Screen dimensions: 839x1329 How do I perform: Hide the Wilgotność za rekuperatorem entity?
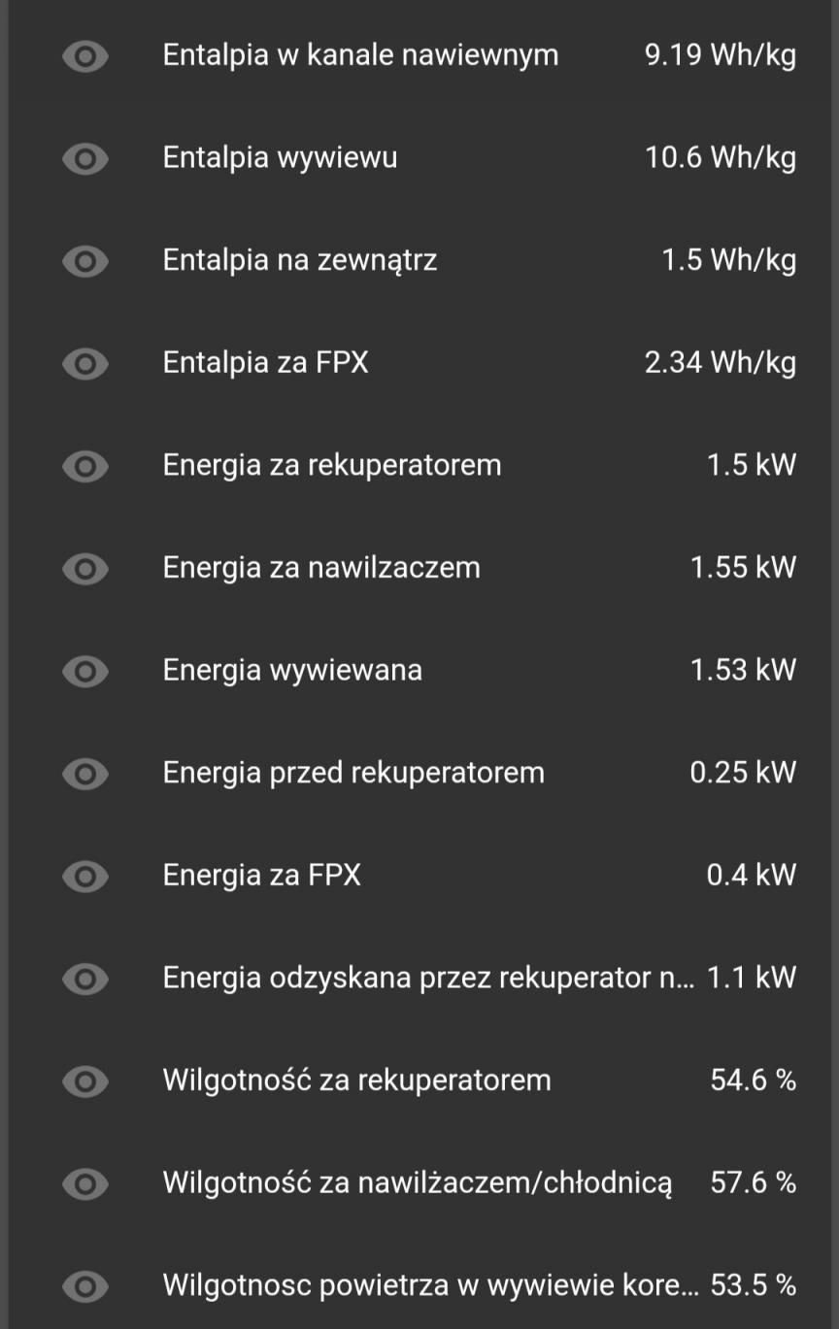tap(85, 1080)
